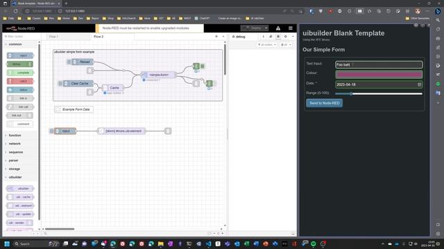The image size is (444, 249).
Task: Select the uib-sender palette node
Action: tap(20, 223)
